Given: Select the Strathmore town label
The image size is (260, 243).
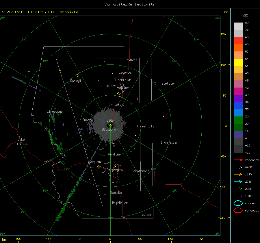Looking at the screenshot, I should pyautogui.click(x=140, y=171).
